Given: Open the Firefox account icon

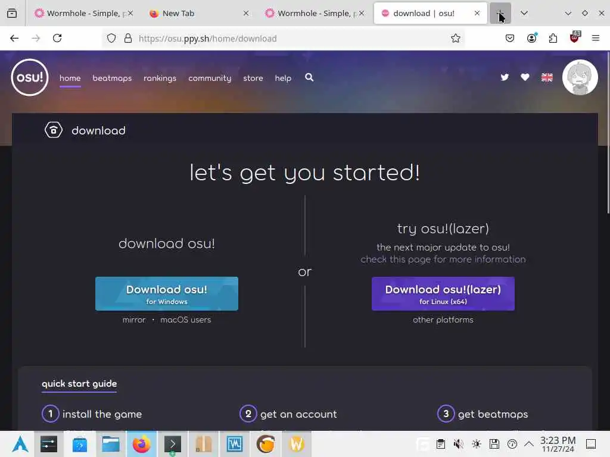Looking at the screenshot, I should click(x=531, y=38).
